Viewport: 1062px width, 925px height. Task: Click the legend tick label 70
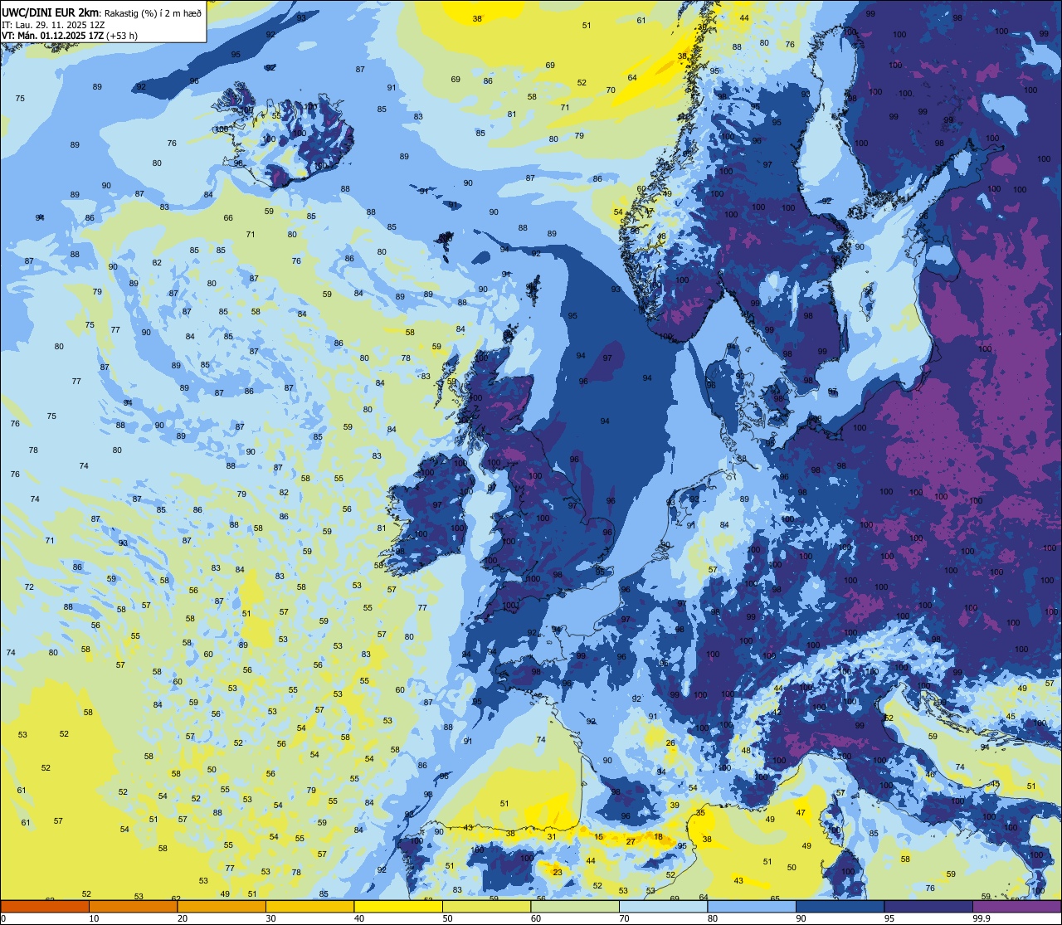(x=624, y=918)
